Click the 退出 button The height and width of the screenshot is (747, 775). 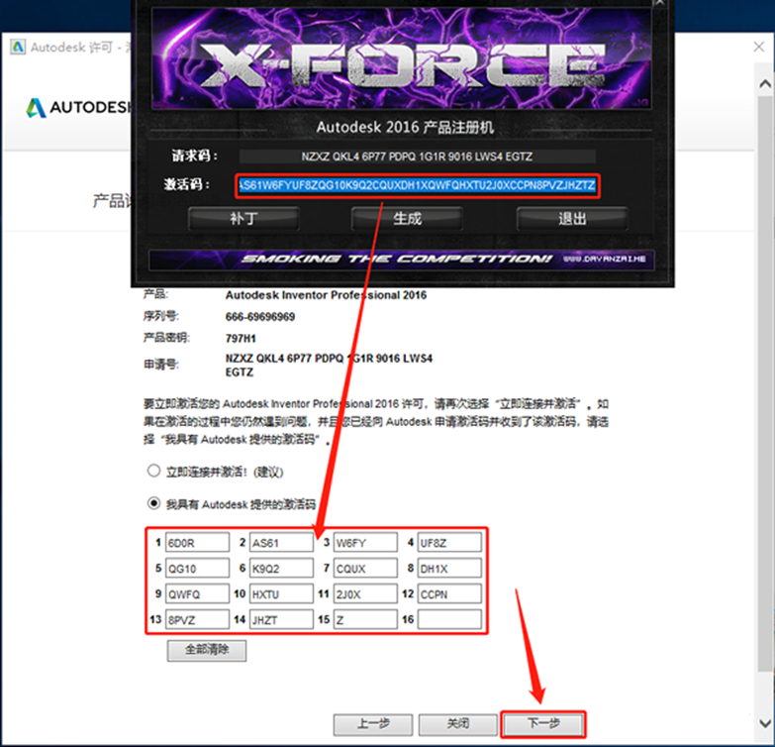(x=572, y=218)
